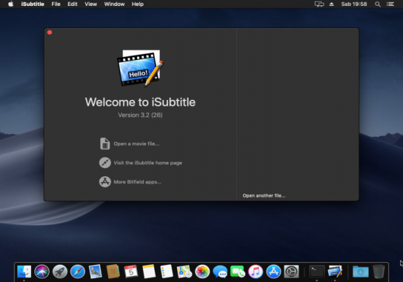
Task: Click the Version 3.2 (26) text
Action: 140,115
